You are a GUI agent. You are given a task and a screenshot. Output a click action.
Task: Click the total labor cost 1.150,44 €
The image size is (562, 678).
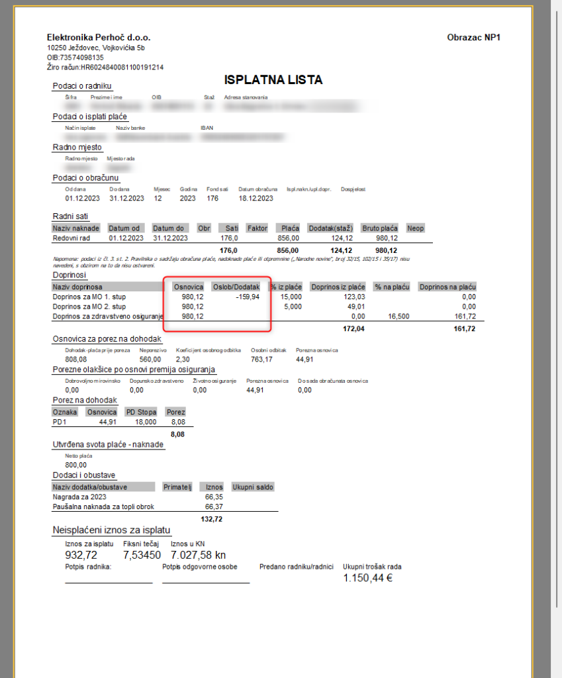point(368,578)
